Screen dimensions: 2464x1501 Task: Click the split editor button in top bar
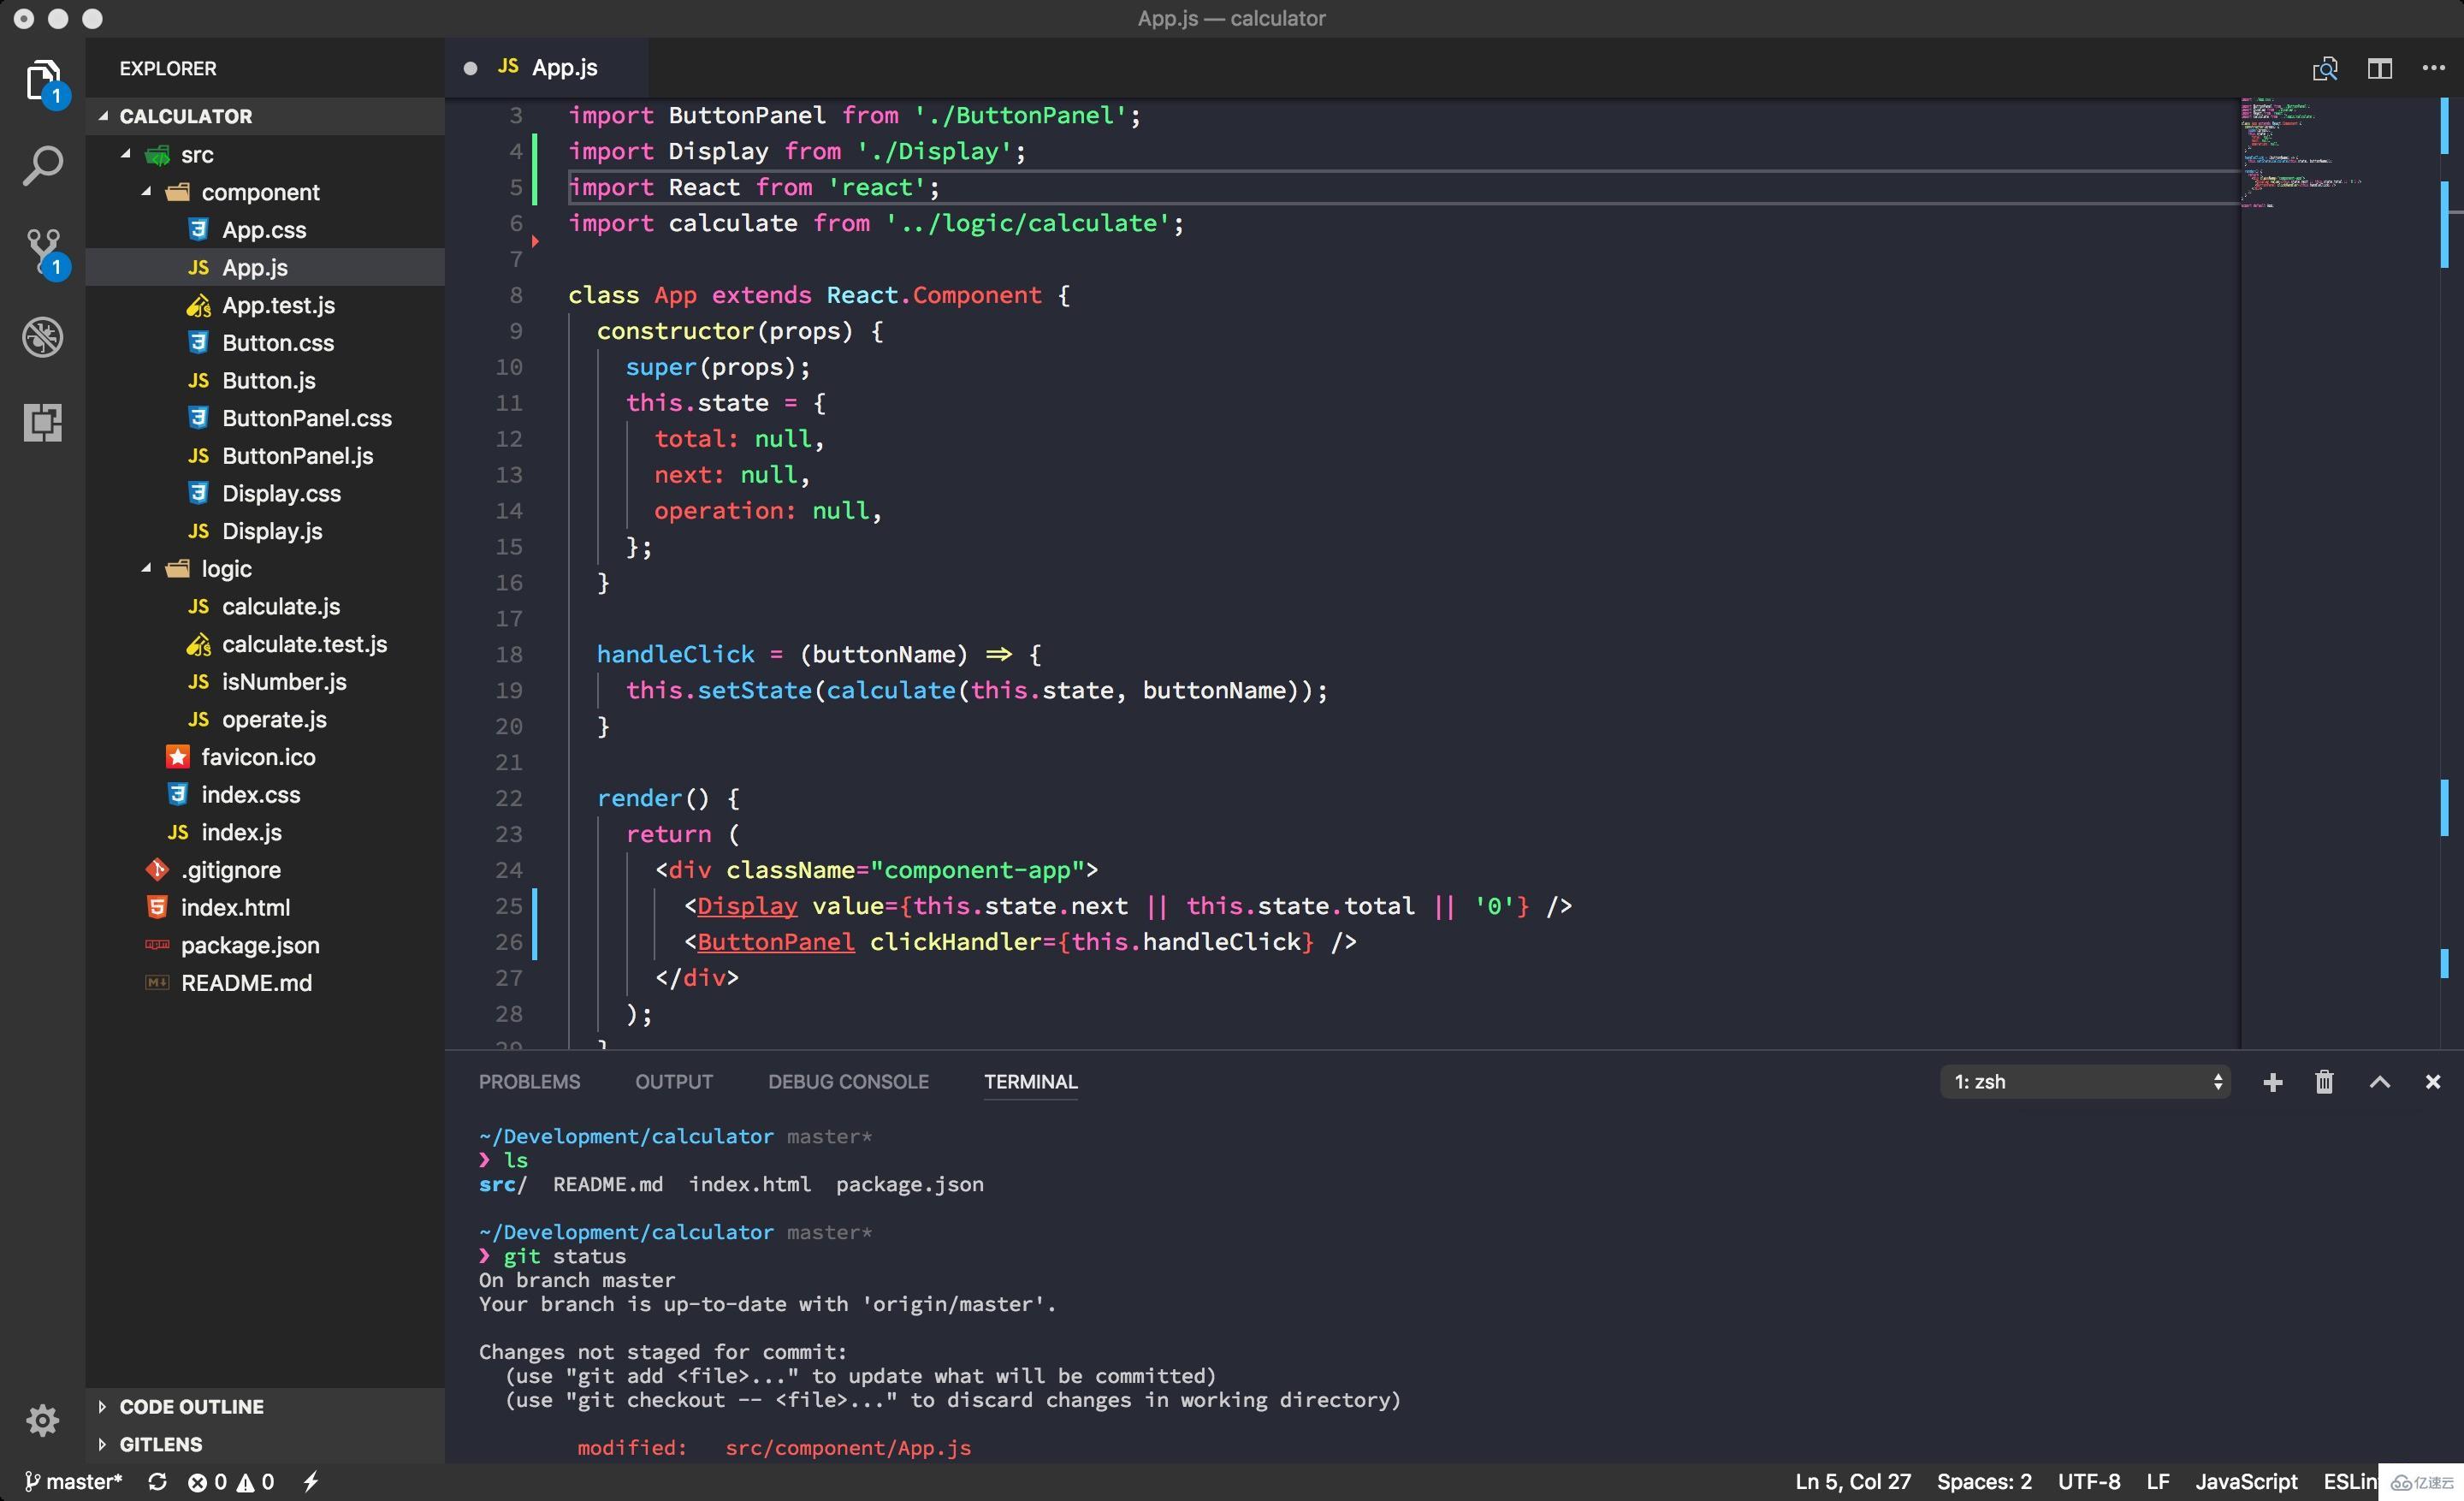point(2378,67)
